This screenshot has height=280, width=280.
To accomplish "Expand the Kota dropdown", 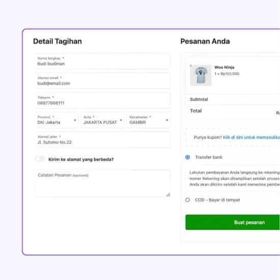I will [102, 120].
